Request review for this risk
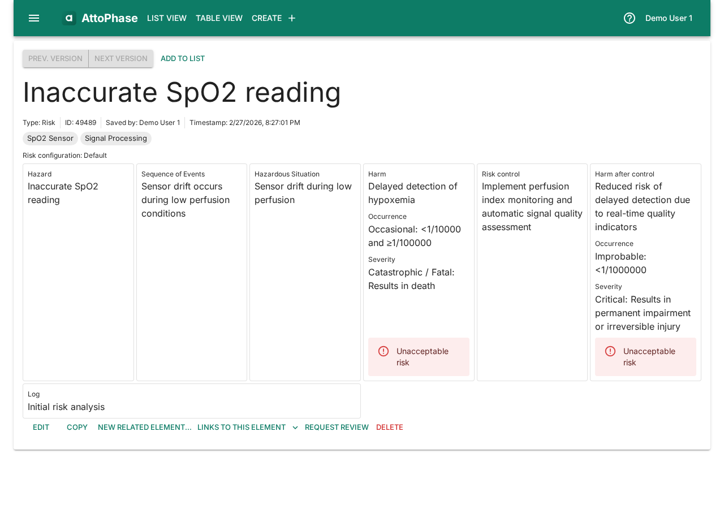Viewport: 724px width, 509px height. (337, 428)
